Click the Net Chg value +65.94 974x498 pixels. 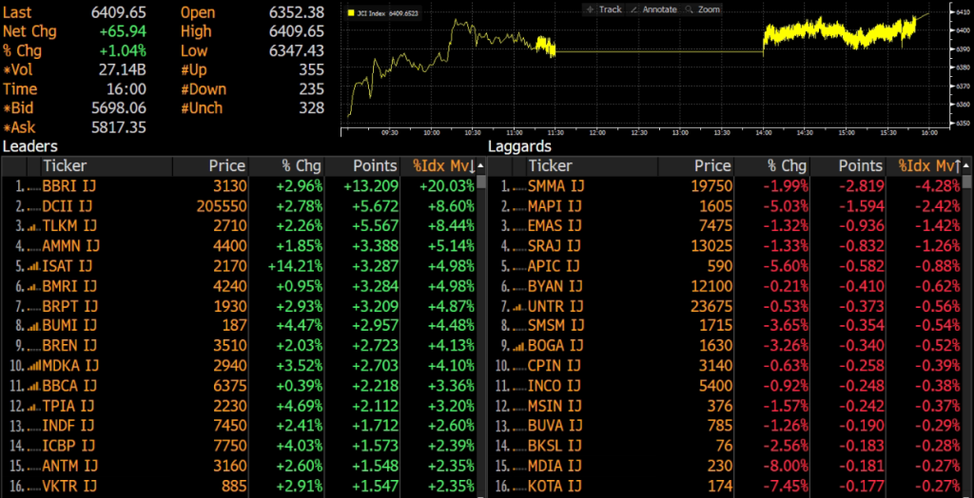123,31
